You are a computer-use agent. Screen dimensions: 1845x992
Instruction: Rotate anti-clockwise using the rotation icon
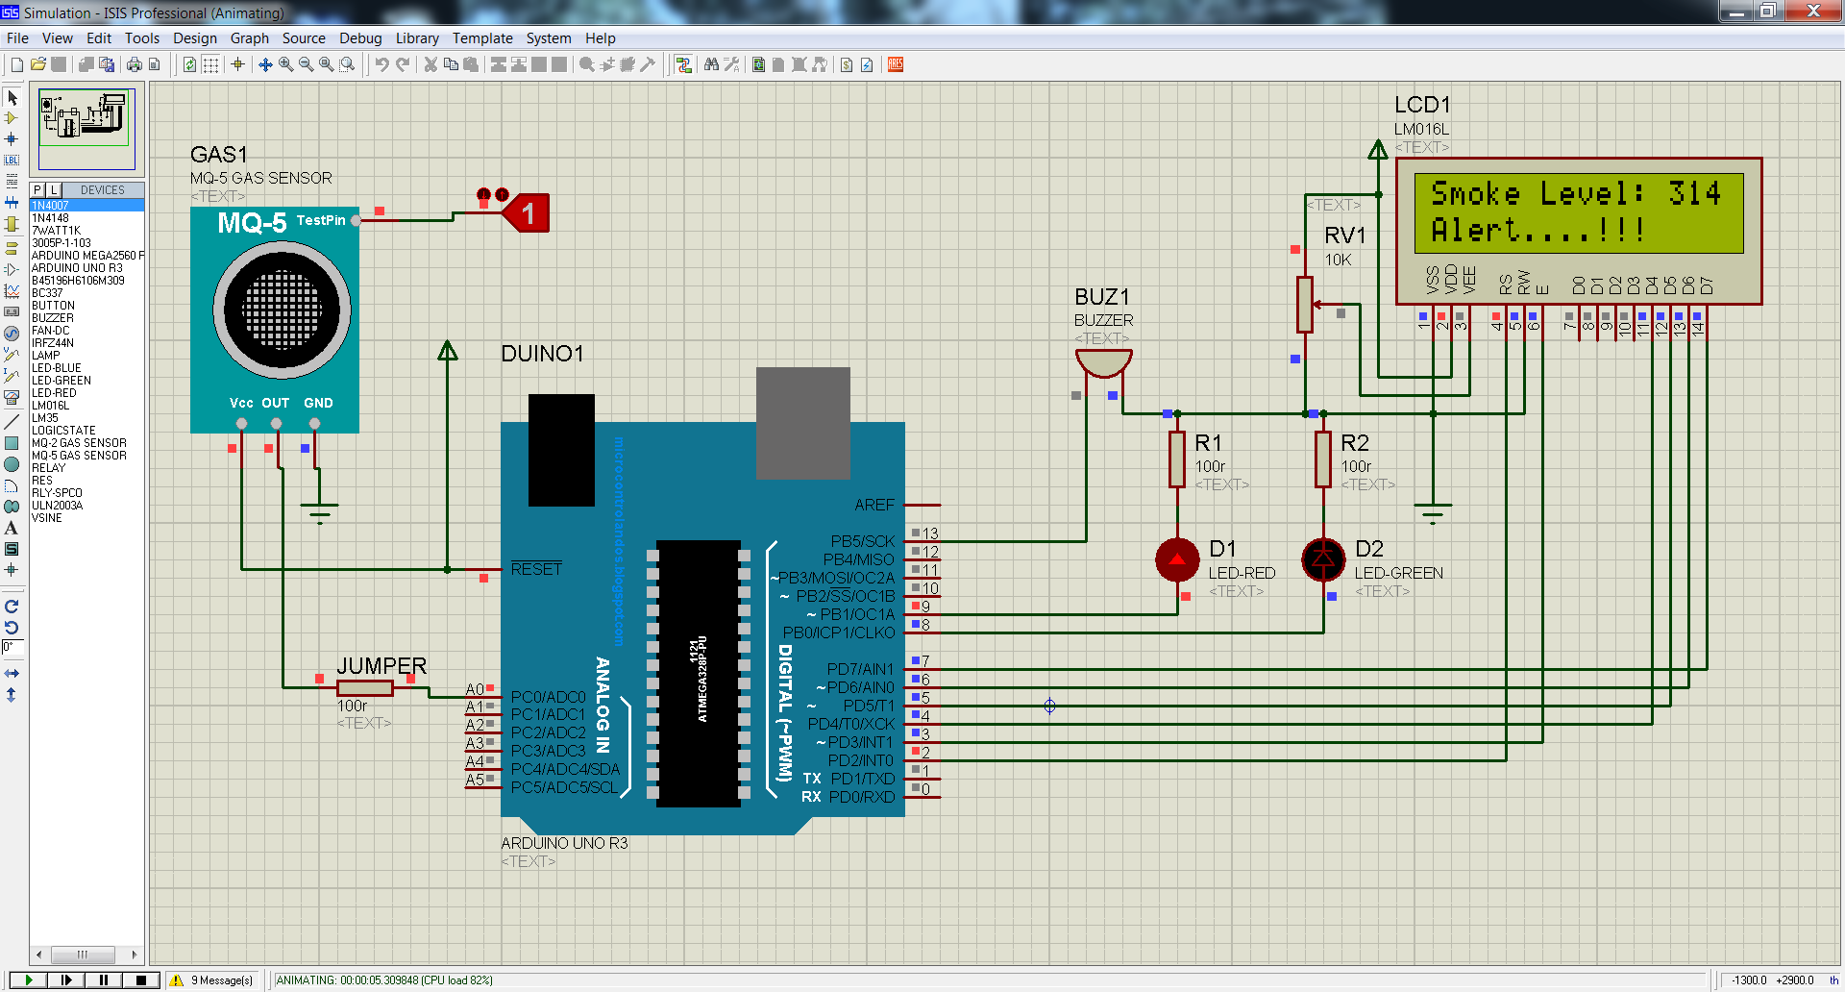click(x=12, y=628)
